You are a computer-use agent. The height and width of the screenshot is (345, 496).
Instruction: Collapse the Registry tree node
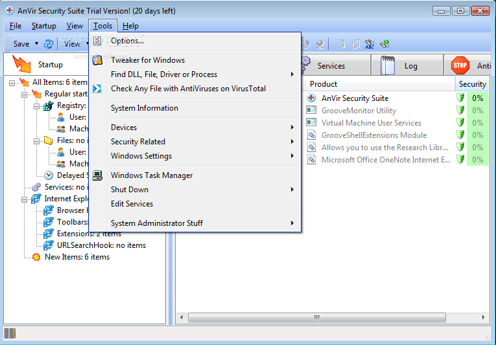click(x=37, y=106)
